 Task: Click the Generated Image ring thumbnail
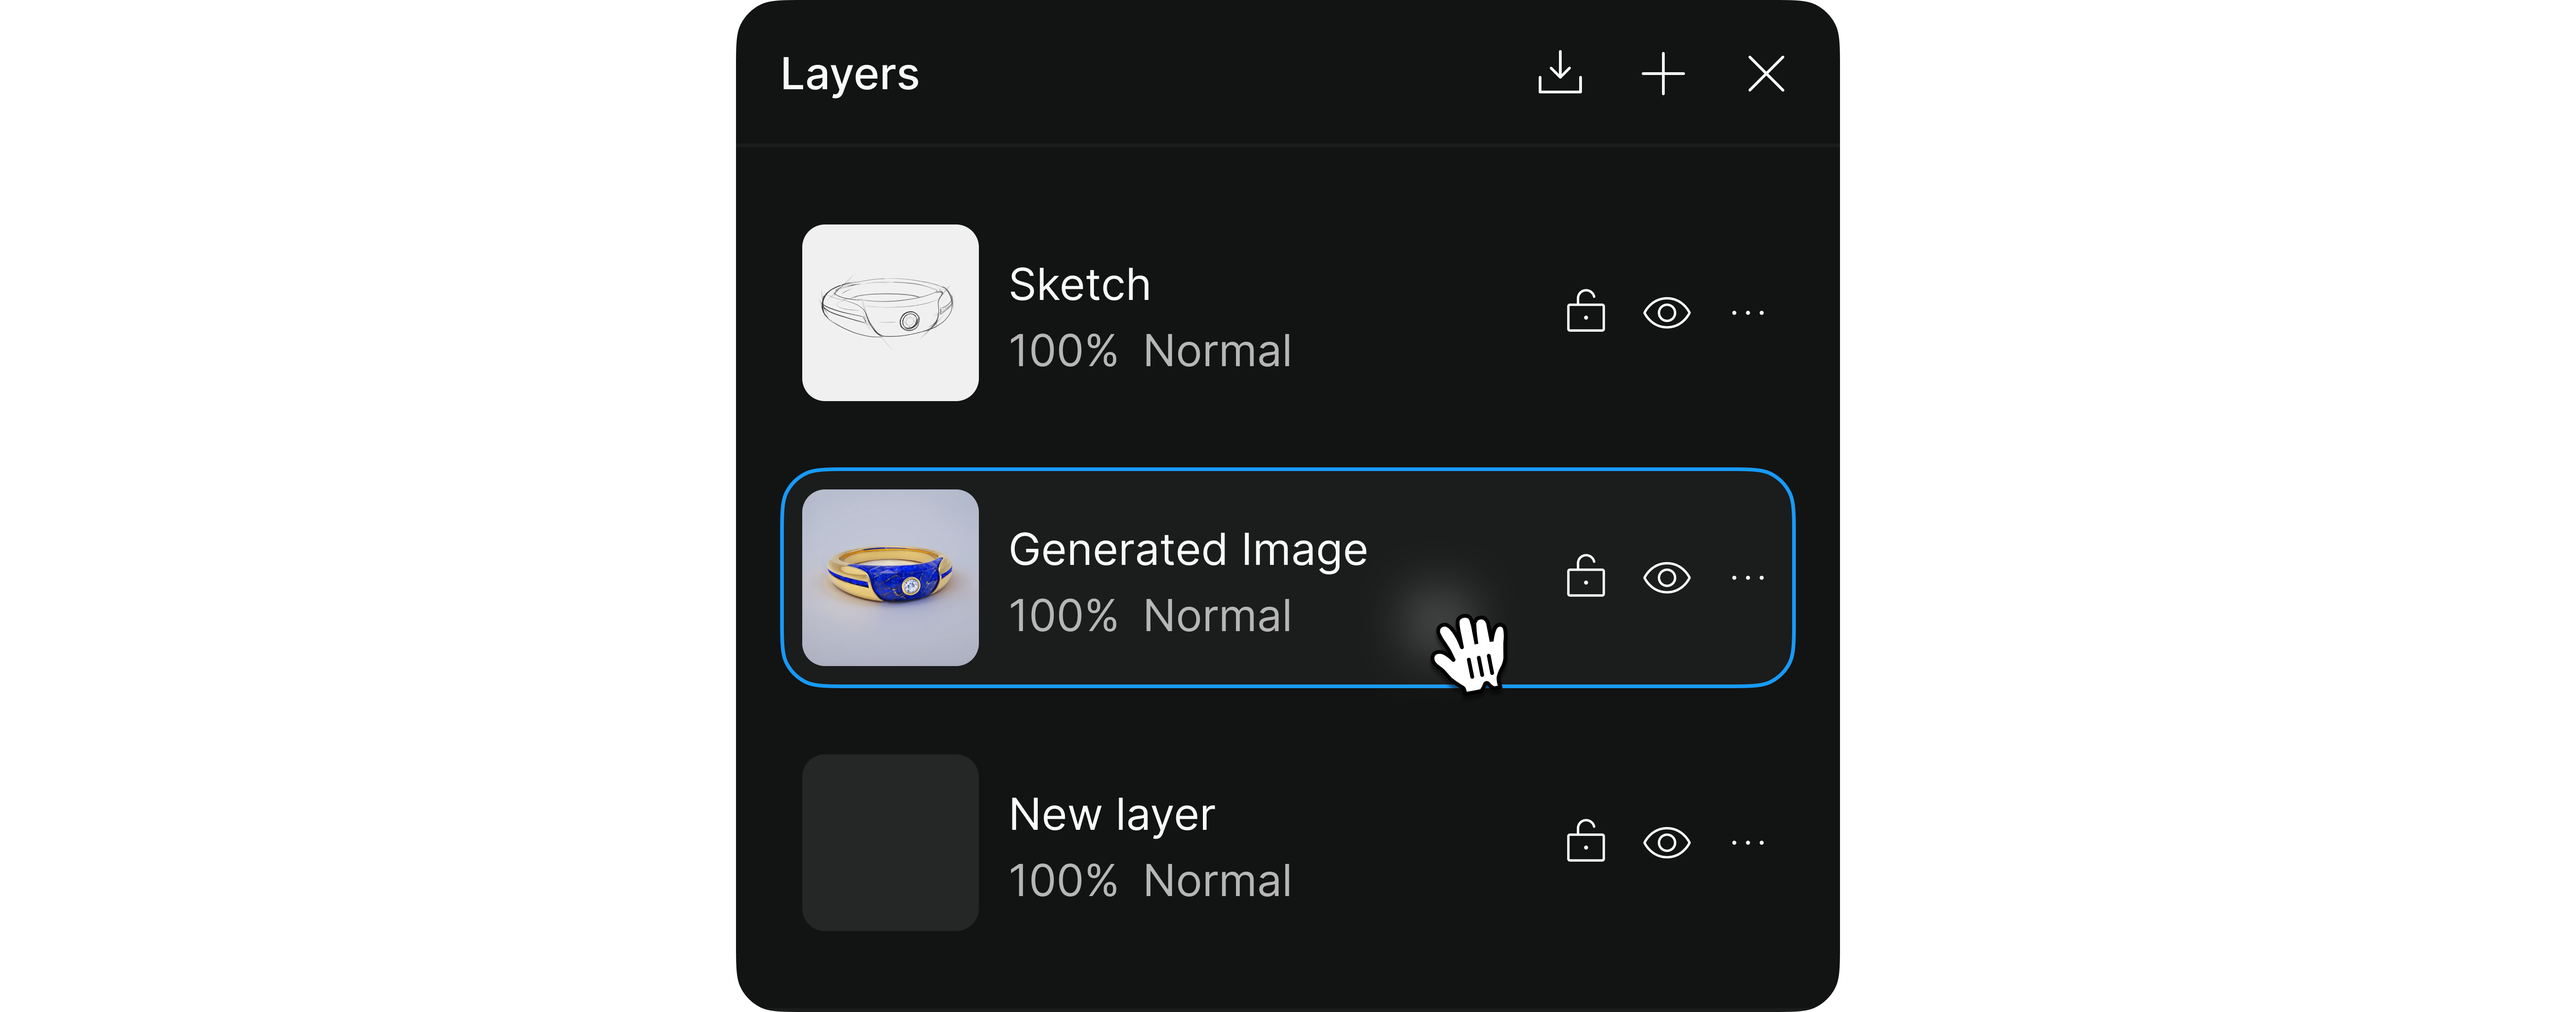point(890,578)
